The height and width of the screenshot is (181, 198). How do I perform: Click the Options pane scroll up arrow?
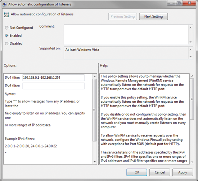(x=94, y=76)
